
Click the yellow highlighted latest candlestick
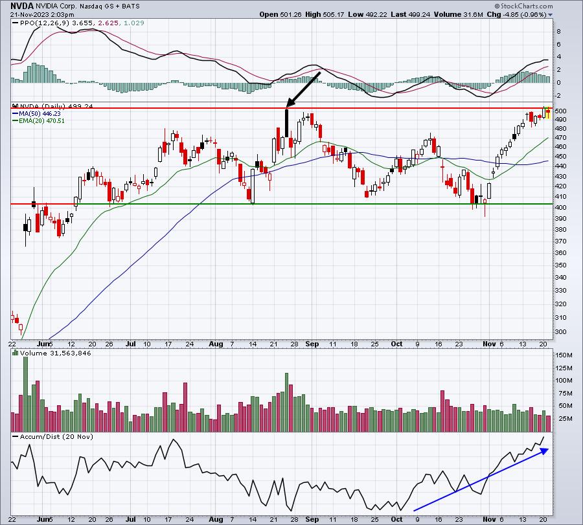[549, 113]
